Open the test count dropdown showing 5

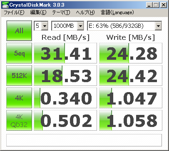[41, 26]
